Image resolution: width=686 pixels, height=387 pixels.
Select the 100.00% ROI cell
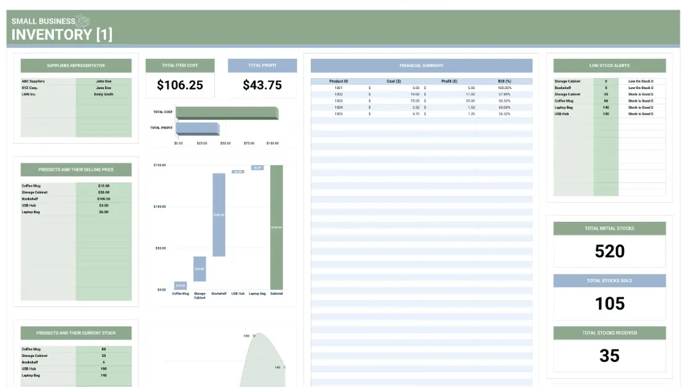[x=504, y=88]
